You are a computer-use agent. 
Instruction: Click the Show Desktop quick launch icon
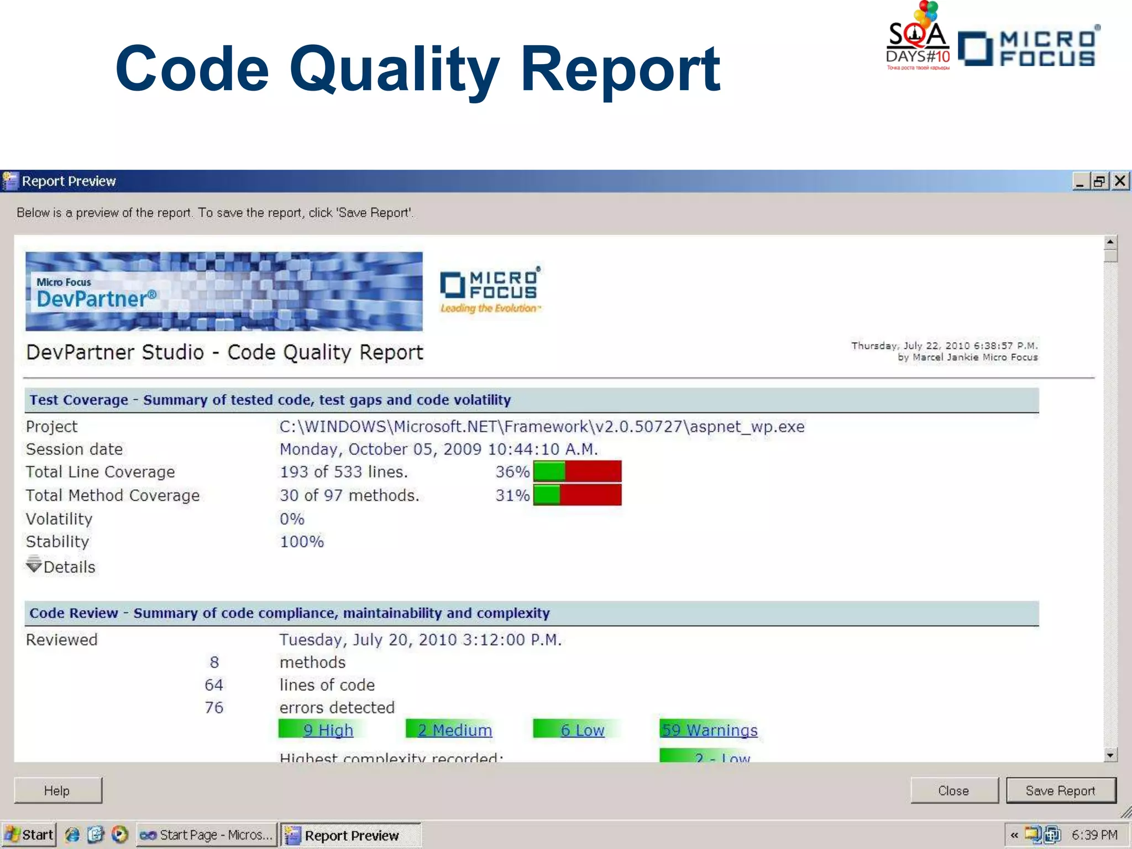click(x=96, y=835)
